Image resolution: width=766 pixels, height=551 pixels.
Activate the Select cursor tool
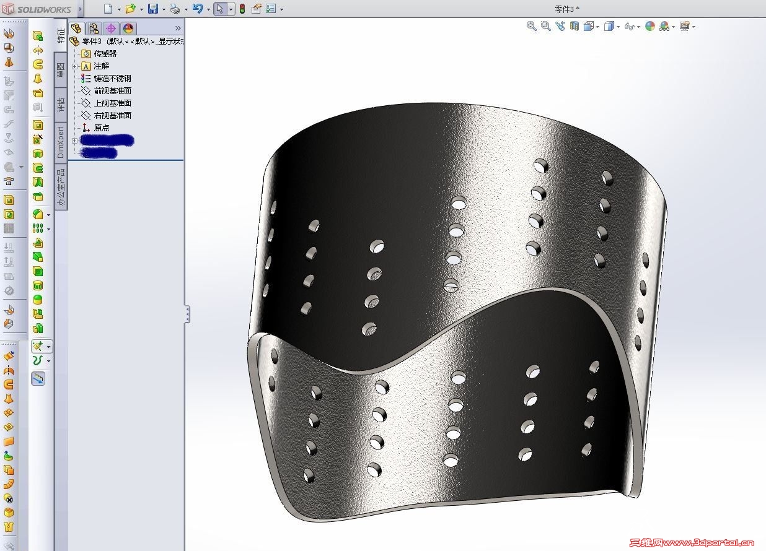[220, 9]
